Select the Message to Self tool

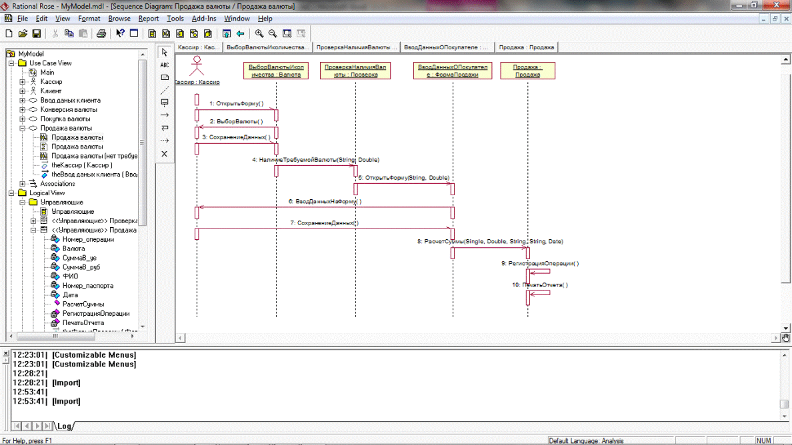(165, 128)
